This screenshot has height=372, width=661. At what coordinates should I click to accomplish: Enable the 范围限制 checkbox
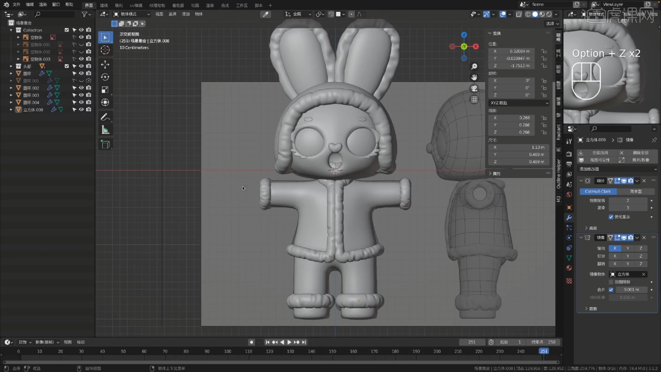tap(611, 282)
